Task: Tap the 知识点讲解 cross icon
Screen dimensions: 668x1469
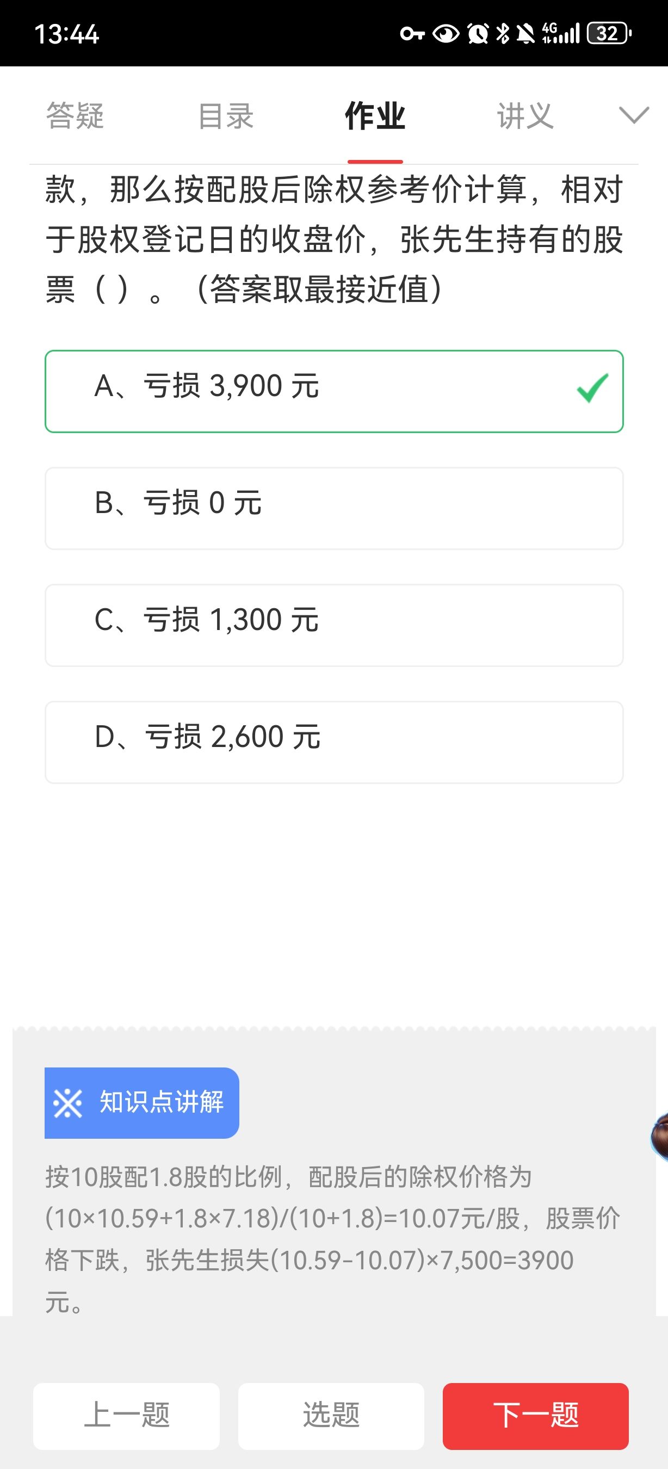Action: (68, 1103)
